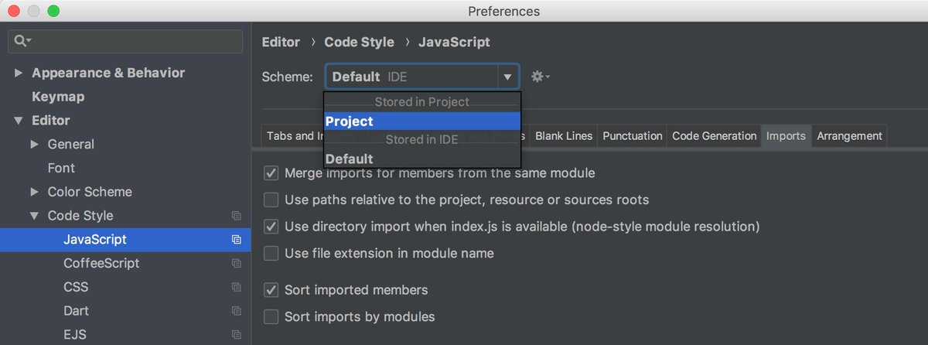Disable Merge imports for same module

pos(271,173)
